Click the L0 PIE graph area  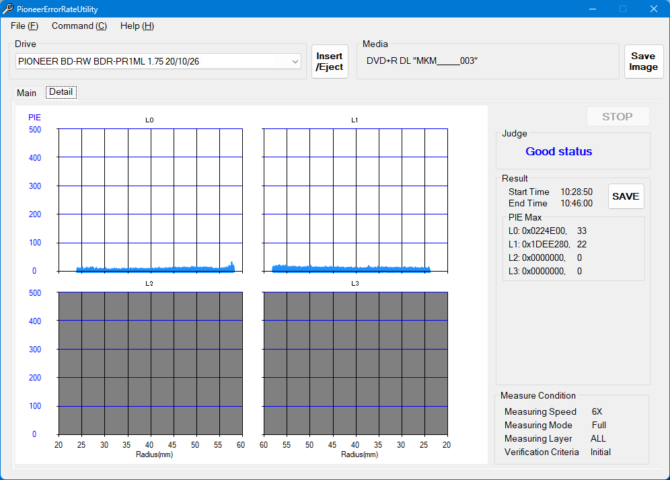pos(150,200)
